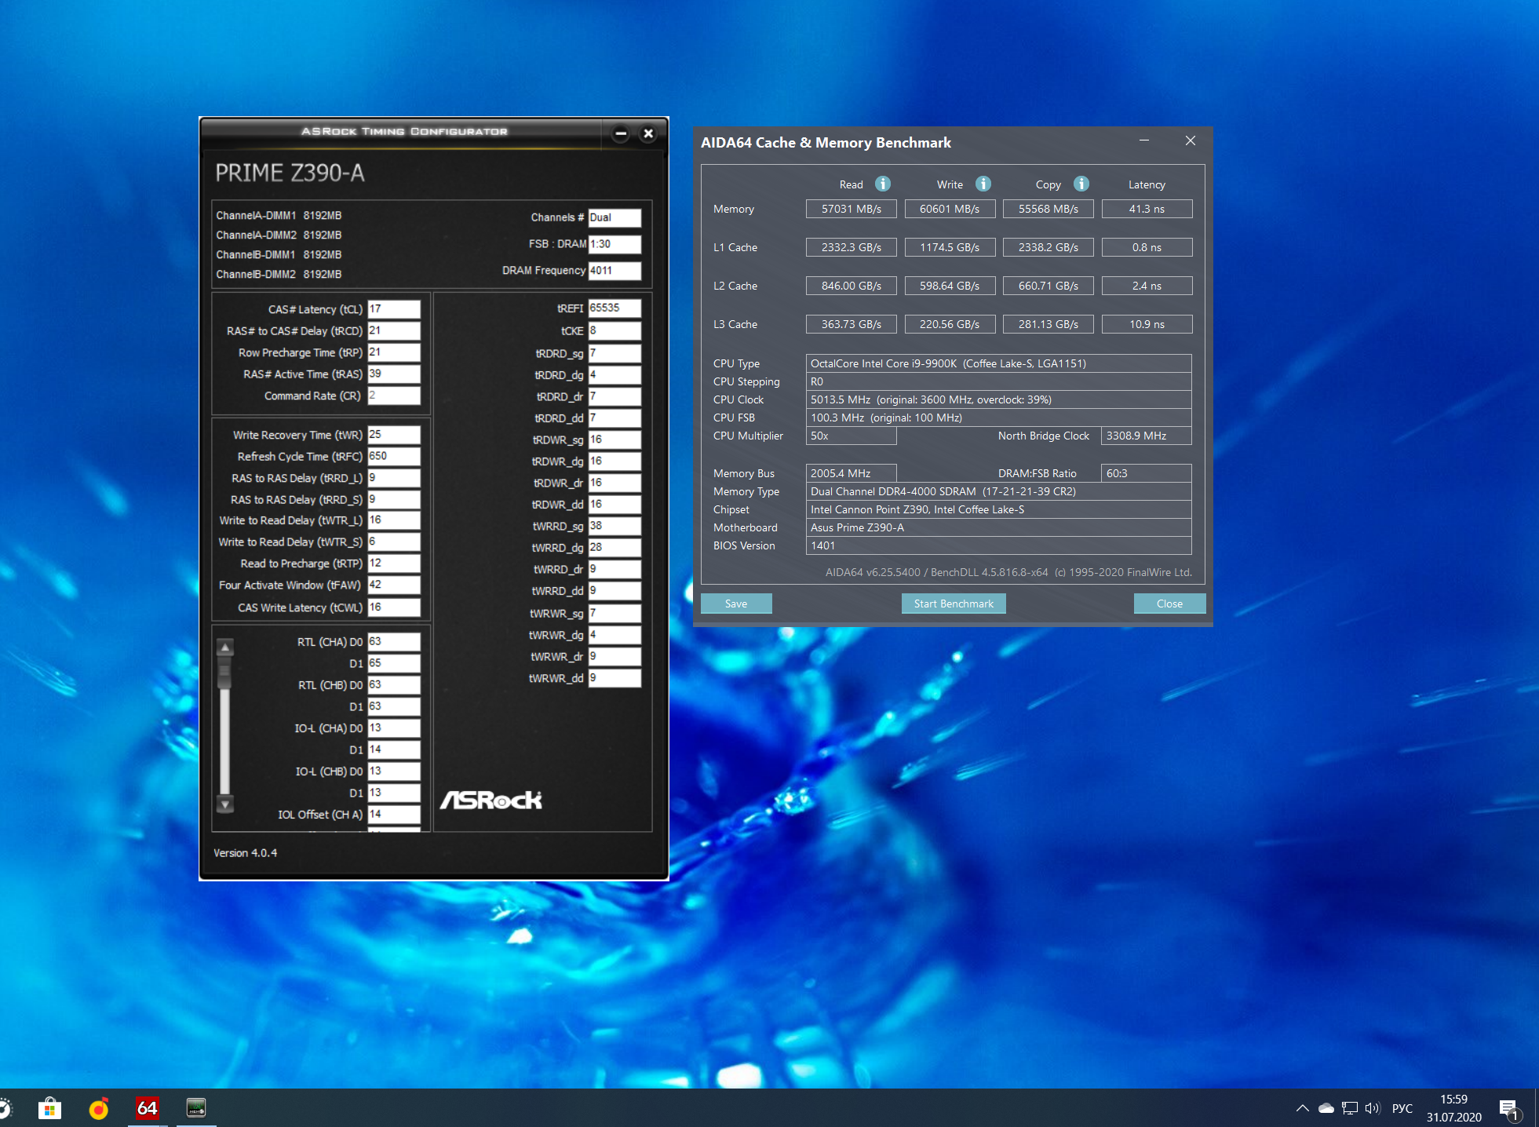Save the AIDA64 benchmark results

pos(736,604)
